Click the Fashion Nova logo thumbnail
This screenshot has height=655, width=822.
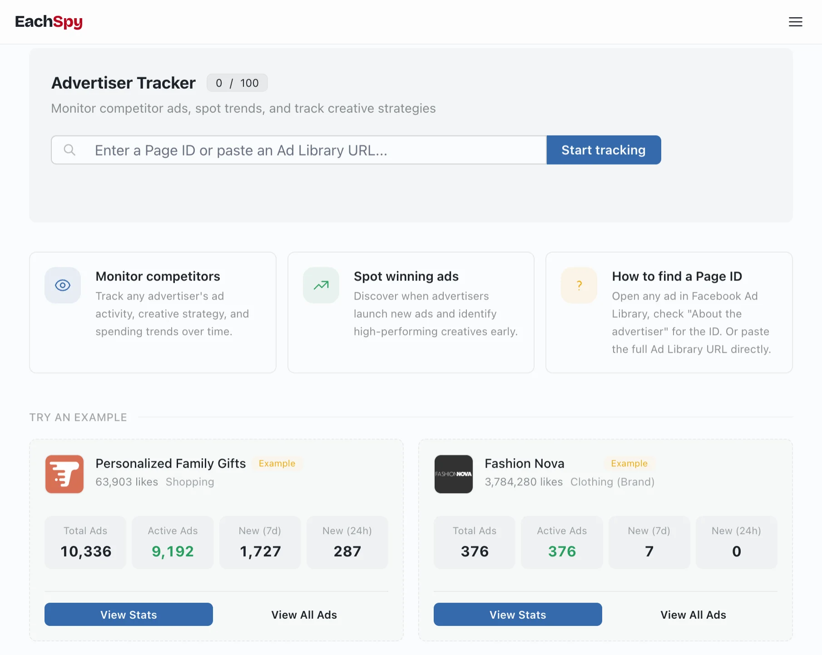(x=454, y=474)
